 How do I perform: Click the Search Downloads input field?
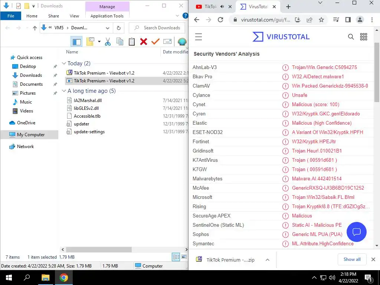pyautogui.click(x=157, y=28)
